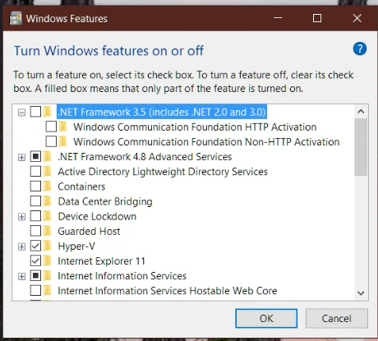This screenshot has width=378, height=341.
Task: Click the folder icon beside Device Lockdown
Action: [x=48, y=216]
